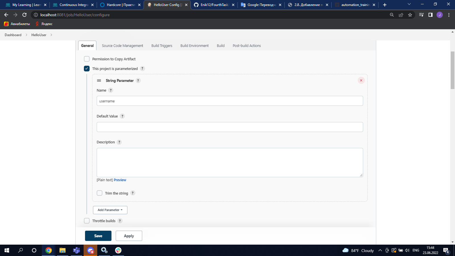Focus the Default Value input field
The height and width of the screenshot is (256, 455).
(x=230, y=127)
